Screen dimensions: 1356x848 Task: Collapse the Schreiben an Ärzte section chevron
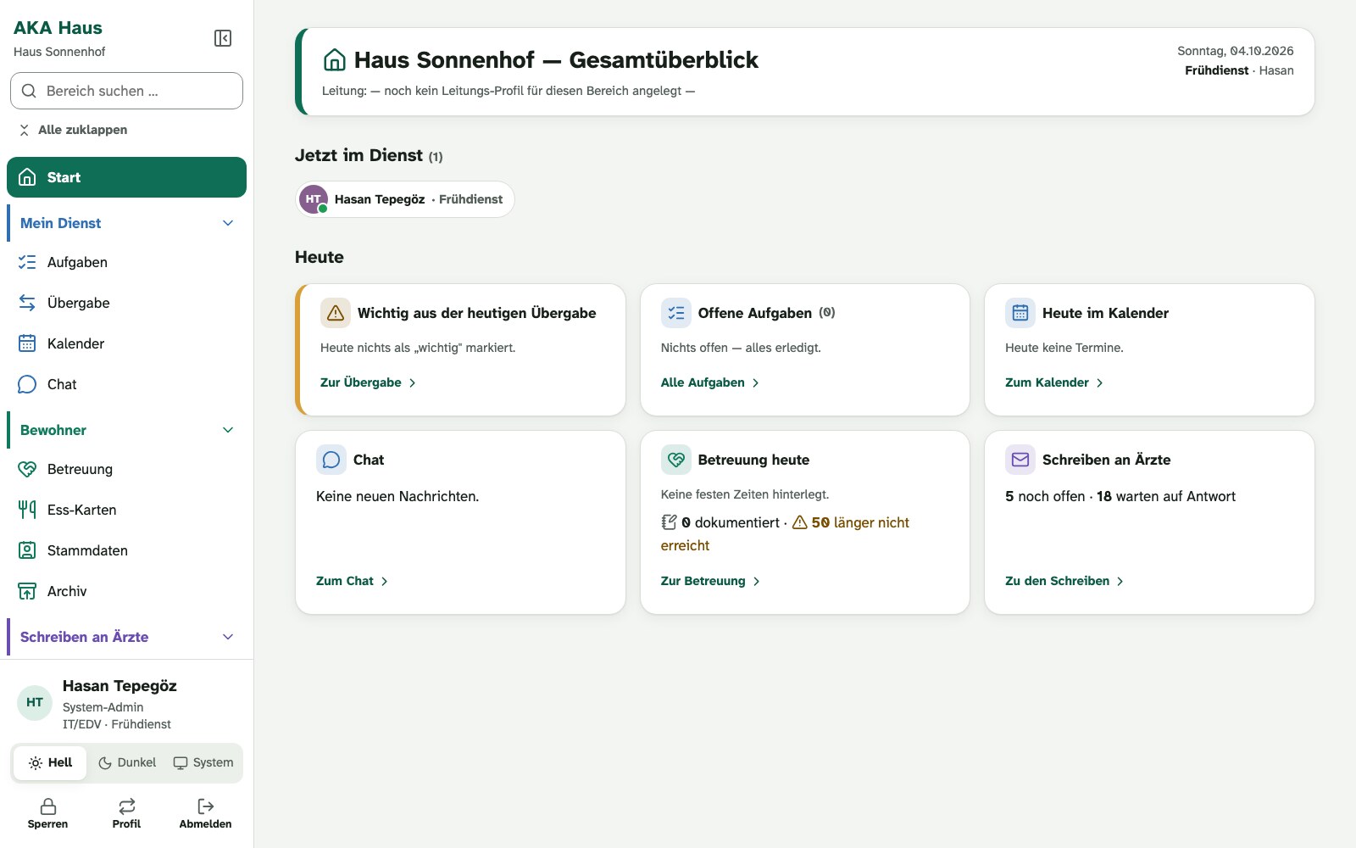coord(228,637)
